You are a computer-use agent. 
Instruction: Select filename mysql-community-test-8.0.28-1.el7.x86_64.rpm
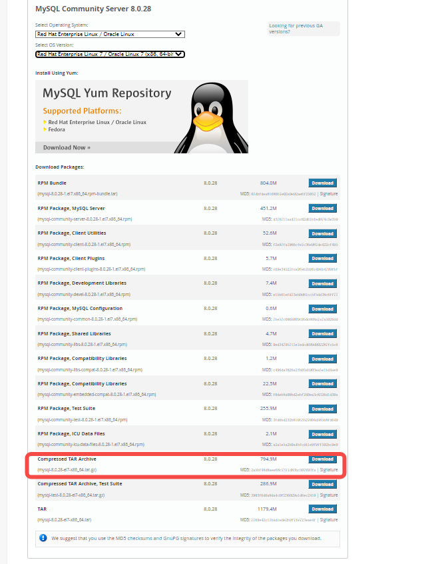(x=83, y=420)
